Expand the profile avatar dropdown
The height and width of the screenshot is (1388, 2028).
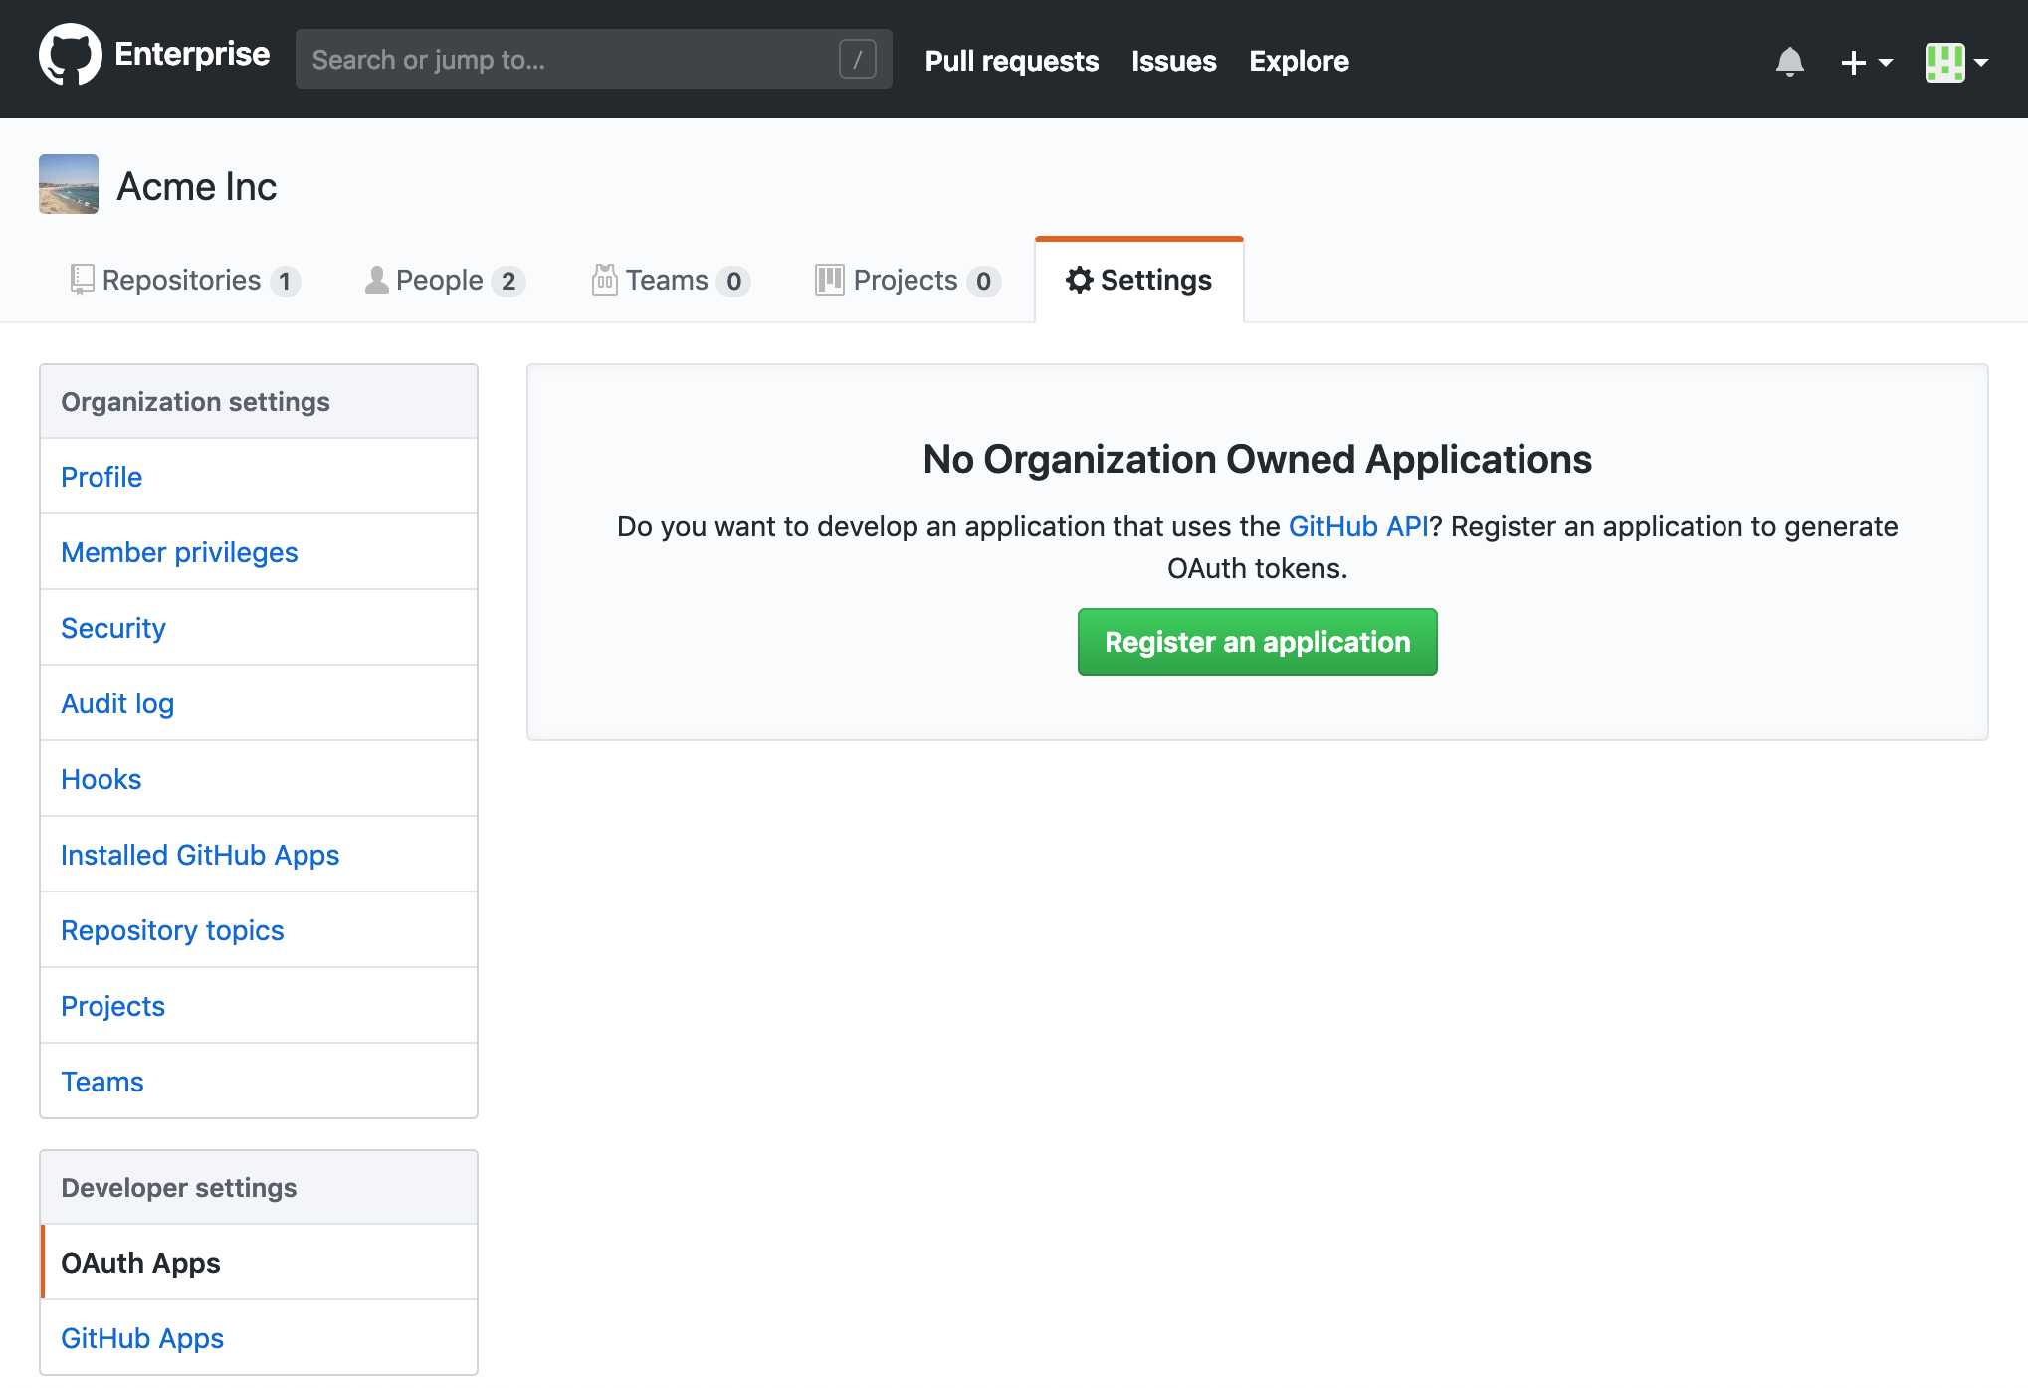1953,61
